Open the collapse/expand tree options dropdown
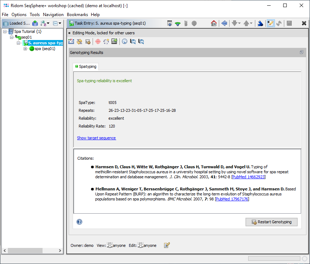Image resolution: width=310 pixels, height=264 pixels. click(57, 23)
